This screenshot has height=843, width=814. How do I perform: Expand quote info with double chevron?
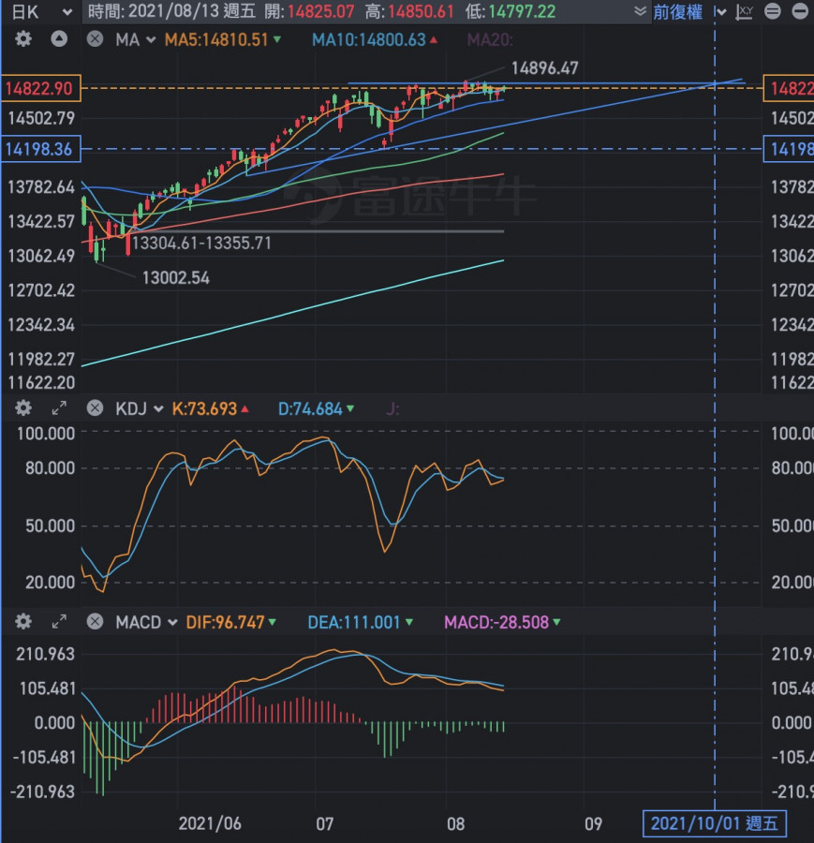tap(640, 12)
